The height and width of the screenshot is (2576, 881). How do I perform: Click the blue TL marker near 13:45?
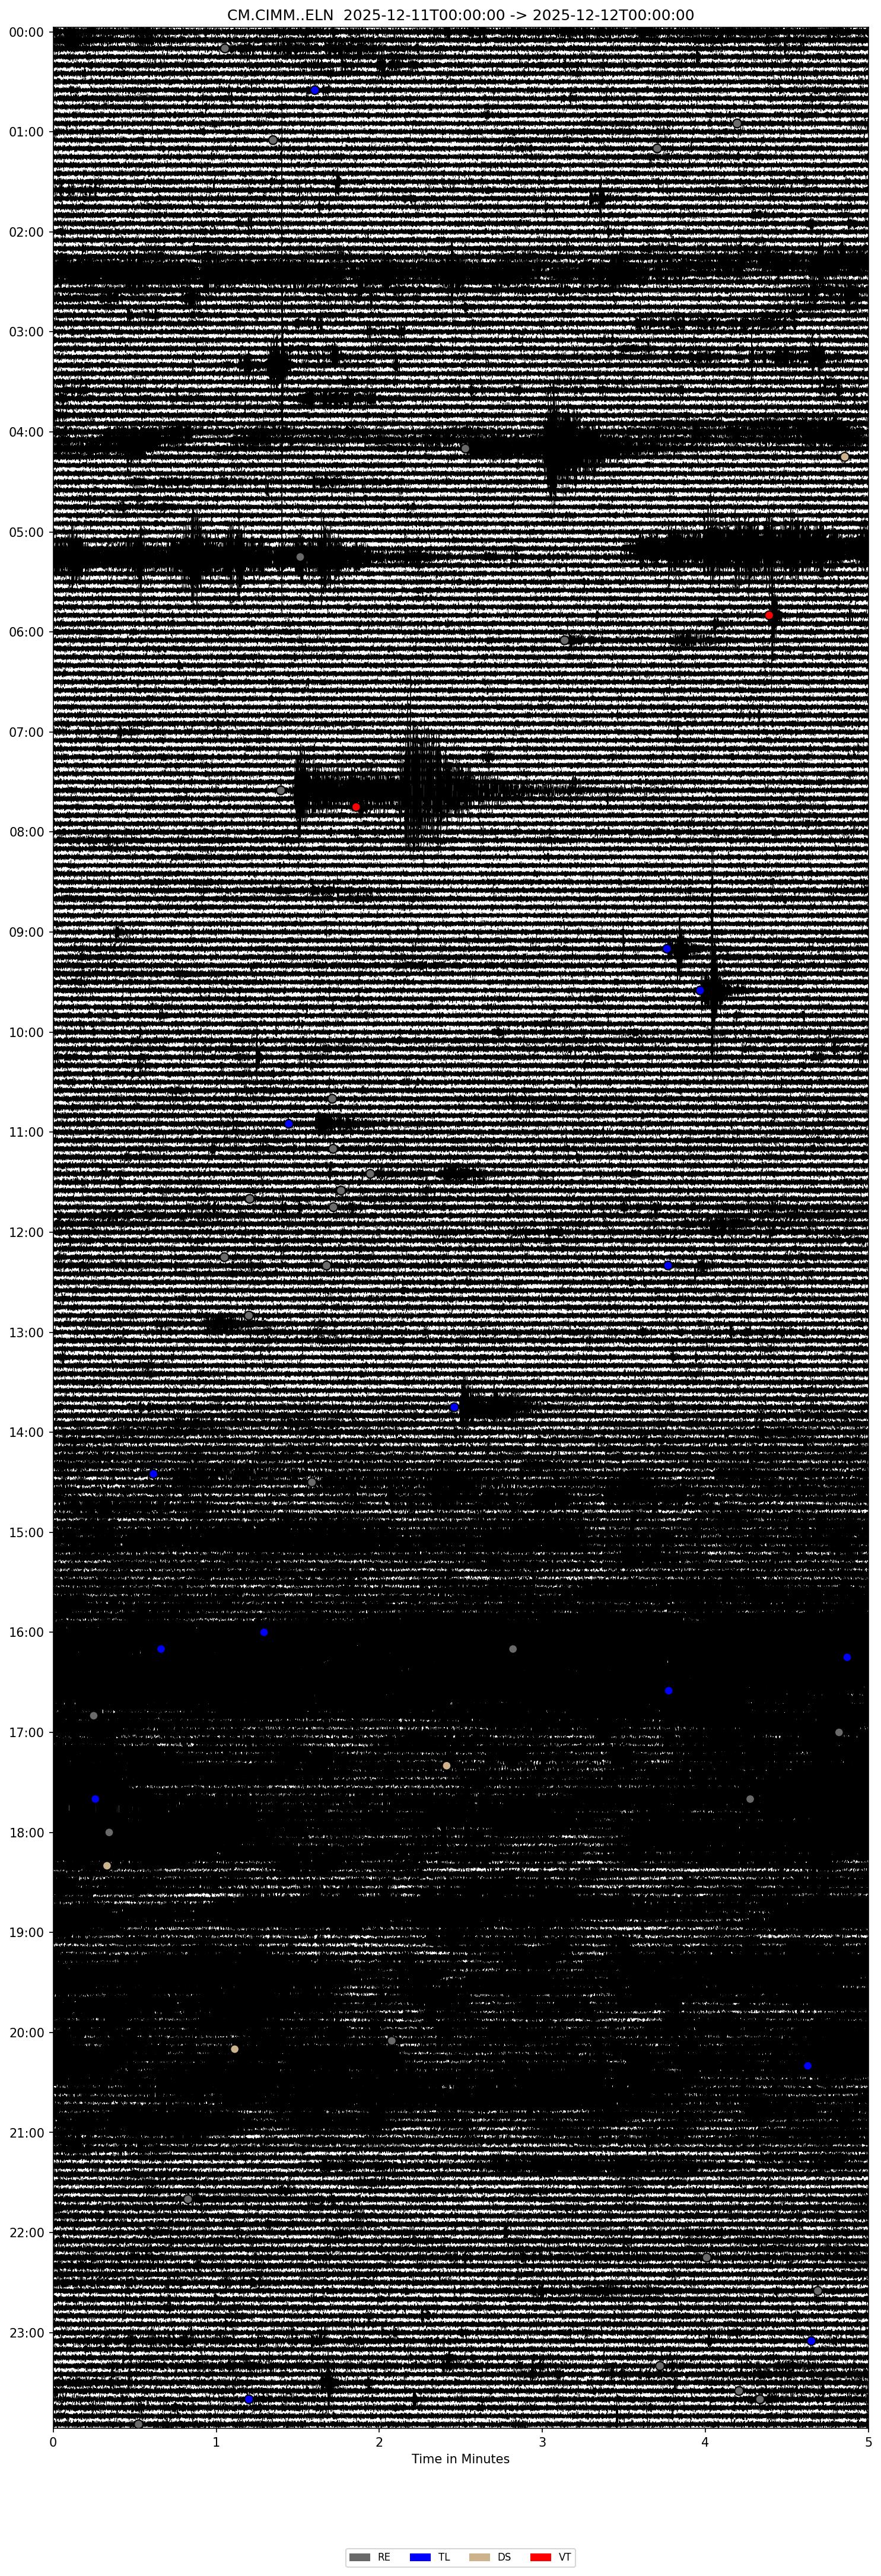coord(454,1406)
